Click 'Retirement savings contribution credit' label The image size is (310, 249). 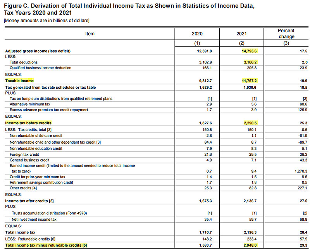point(41,182)
